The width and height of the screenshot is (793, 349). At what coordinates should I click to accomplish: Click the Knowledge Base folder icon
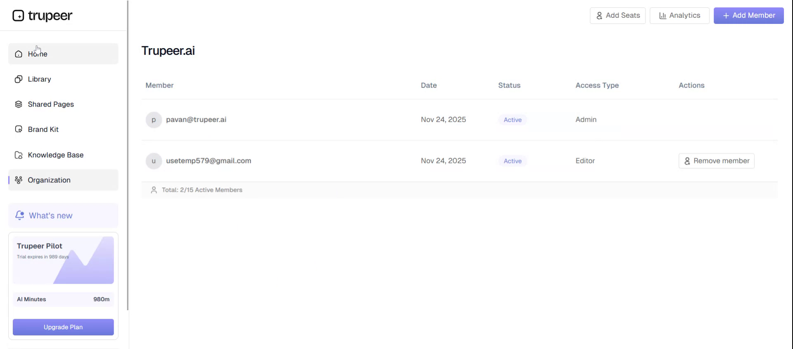[19, 155]
